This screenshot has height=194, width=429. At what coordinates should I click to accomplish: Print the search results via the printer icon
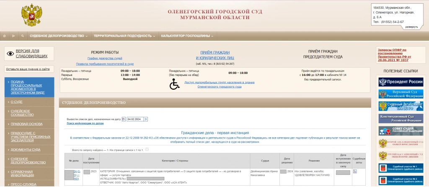(147, 149)
